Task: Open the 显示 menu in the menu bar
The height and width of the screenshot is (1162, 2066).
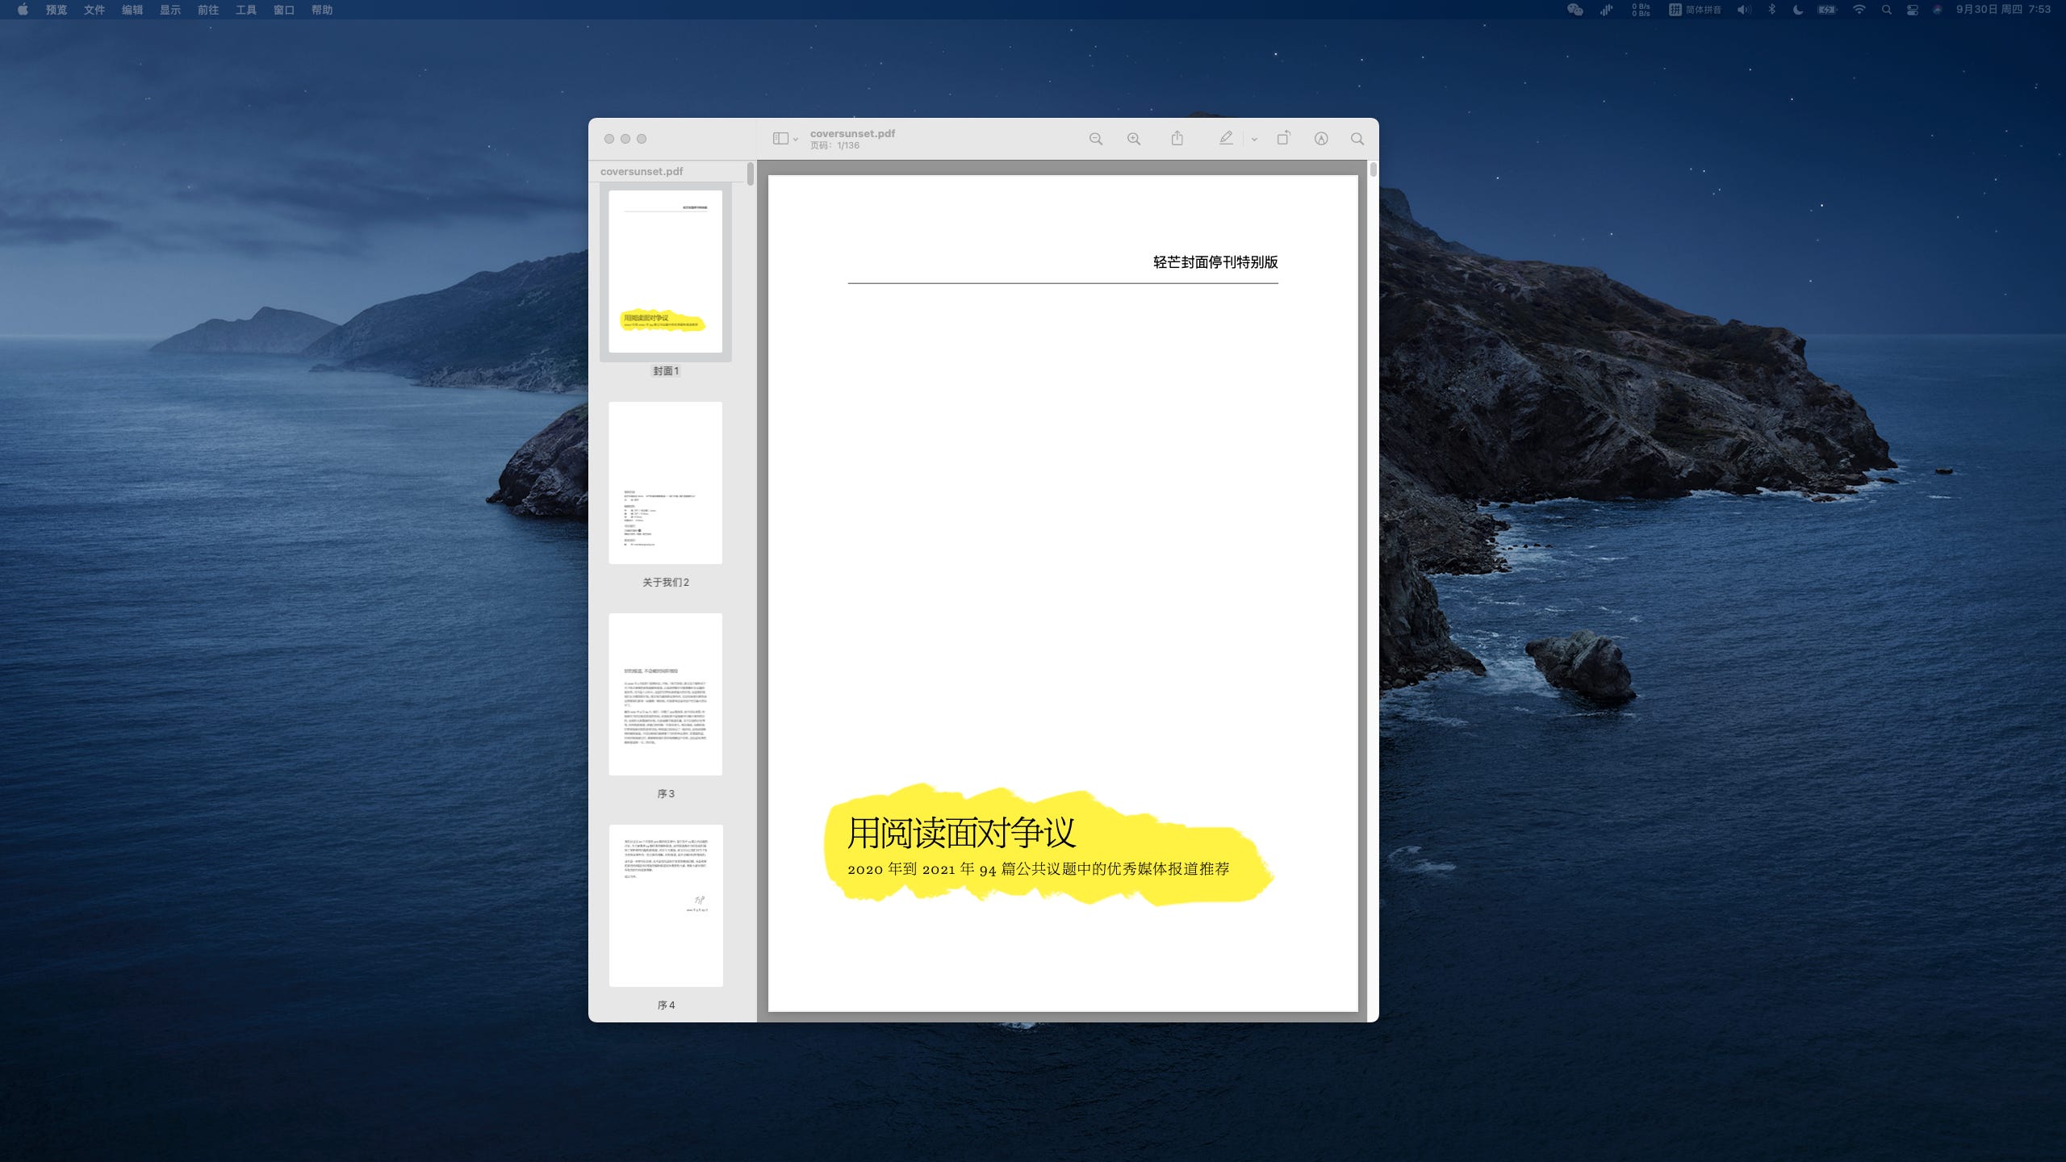Action: 170,10
